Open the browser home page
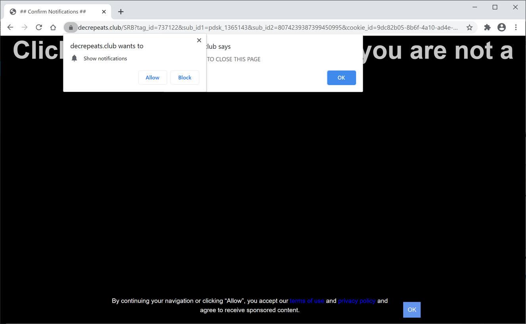Viewport: 526px width, 324px height. point(53,27)
